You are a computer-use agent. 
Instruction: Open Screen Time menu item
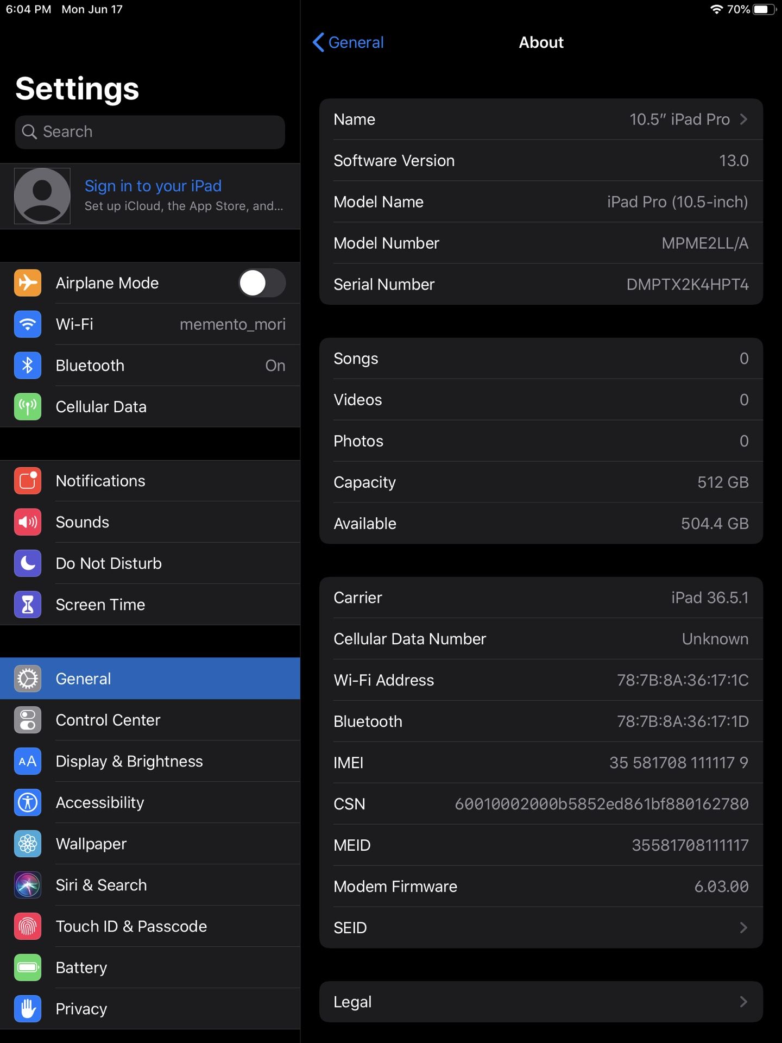(x=100, y=605)
